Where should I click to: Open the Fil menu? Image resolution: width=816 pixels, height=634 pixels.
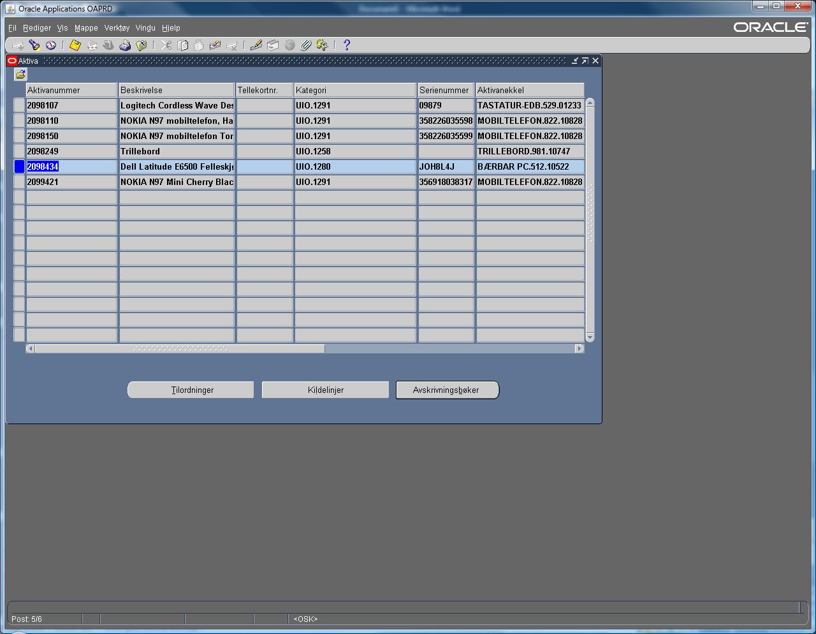pos(13,28)
